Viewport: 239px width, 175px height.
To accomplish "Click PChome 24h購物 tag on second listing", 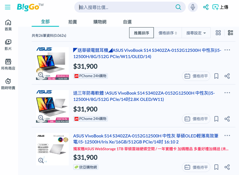I will click(x=91, y=119).
